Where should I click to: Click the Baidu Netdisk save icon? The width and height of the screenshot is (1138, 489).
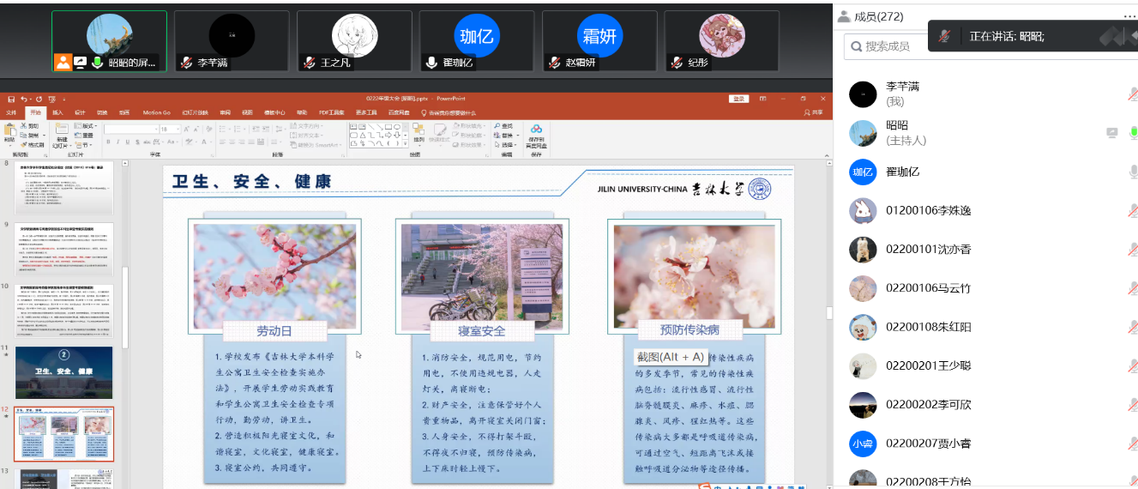pos(536,131)
